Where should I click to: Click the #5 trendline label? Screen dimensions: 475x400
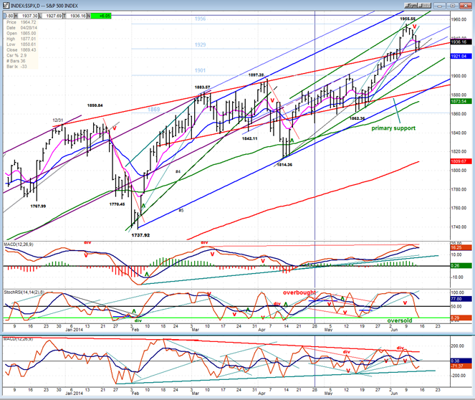tap(181, 210)
